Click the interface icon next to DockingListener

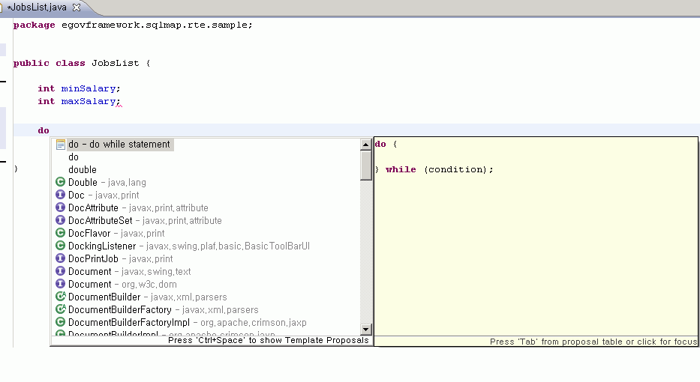point(61,246)
